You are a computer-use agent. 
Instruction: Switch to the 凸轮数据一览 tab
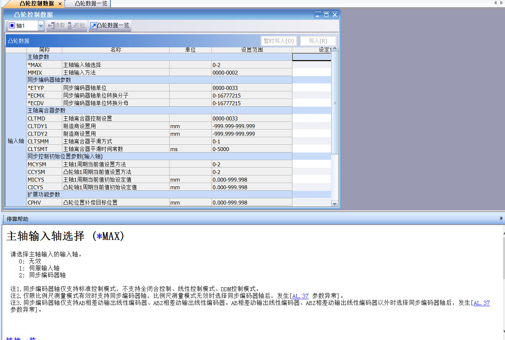(91, 4)
